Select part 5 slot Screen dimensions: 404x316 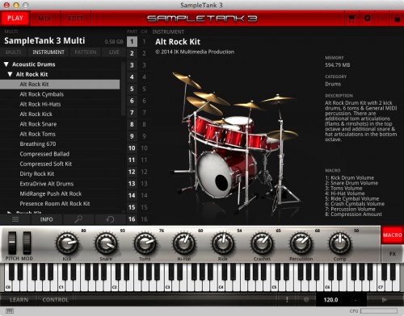coord(132,89)
